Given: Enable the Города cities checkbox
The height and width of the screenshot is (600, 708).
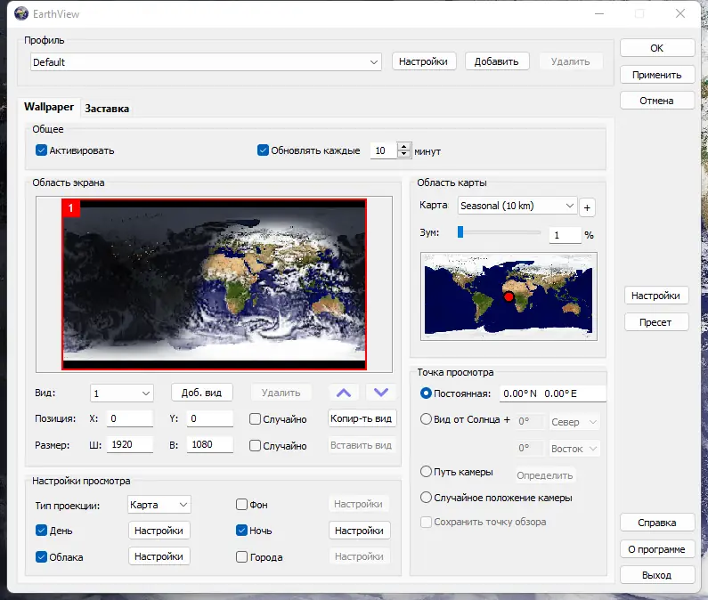Looking at the screenshot, I should pos(242,557).
